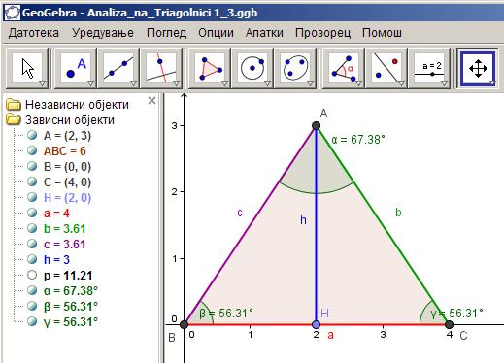Select the Независни објекти tree label
The height and width of the screenshot is (363, 504).
click(x=77, y=105)
